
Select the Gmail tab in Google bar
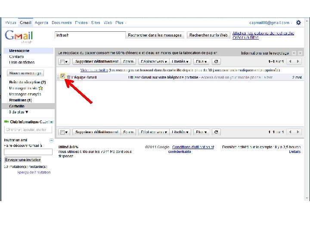click(25, 23)
